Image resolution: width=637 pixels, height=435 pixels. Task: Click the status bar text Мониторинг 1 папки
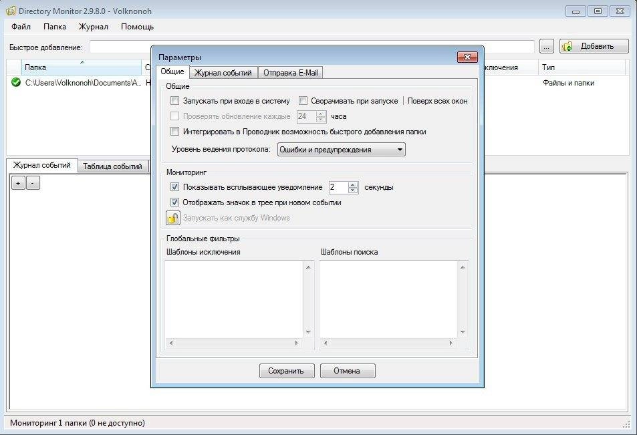pos(77,423)
